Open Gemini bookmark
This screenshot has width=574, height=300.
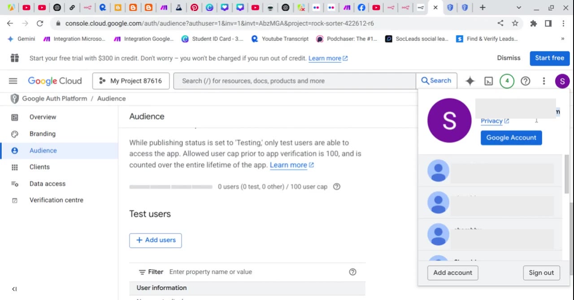point(21,39)
